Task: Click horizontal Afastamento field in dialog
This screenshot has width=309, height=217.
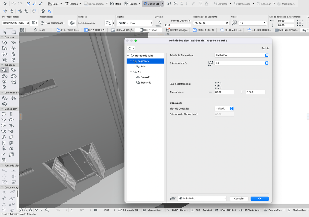Action: click(x=224, y=92)
